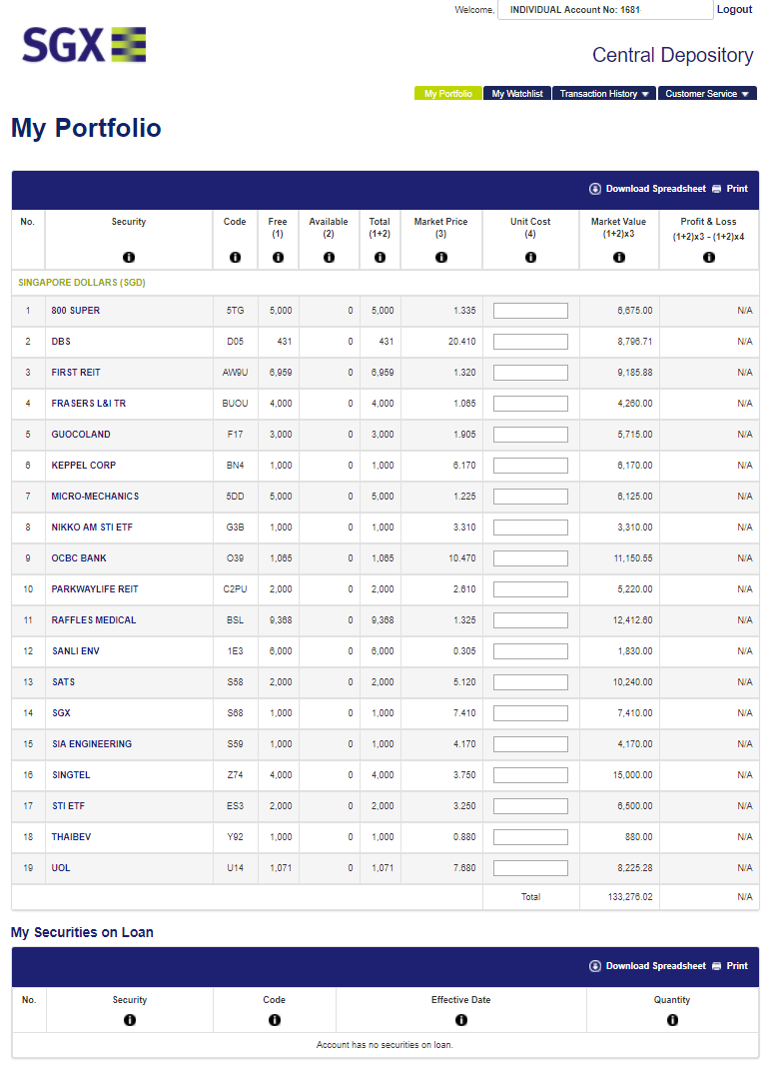Click info icon under Security in loan table
The height and width of the screenshot is (1071, 782).
[x=130, y=1020]
